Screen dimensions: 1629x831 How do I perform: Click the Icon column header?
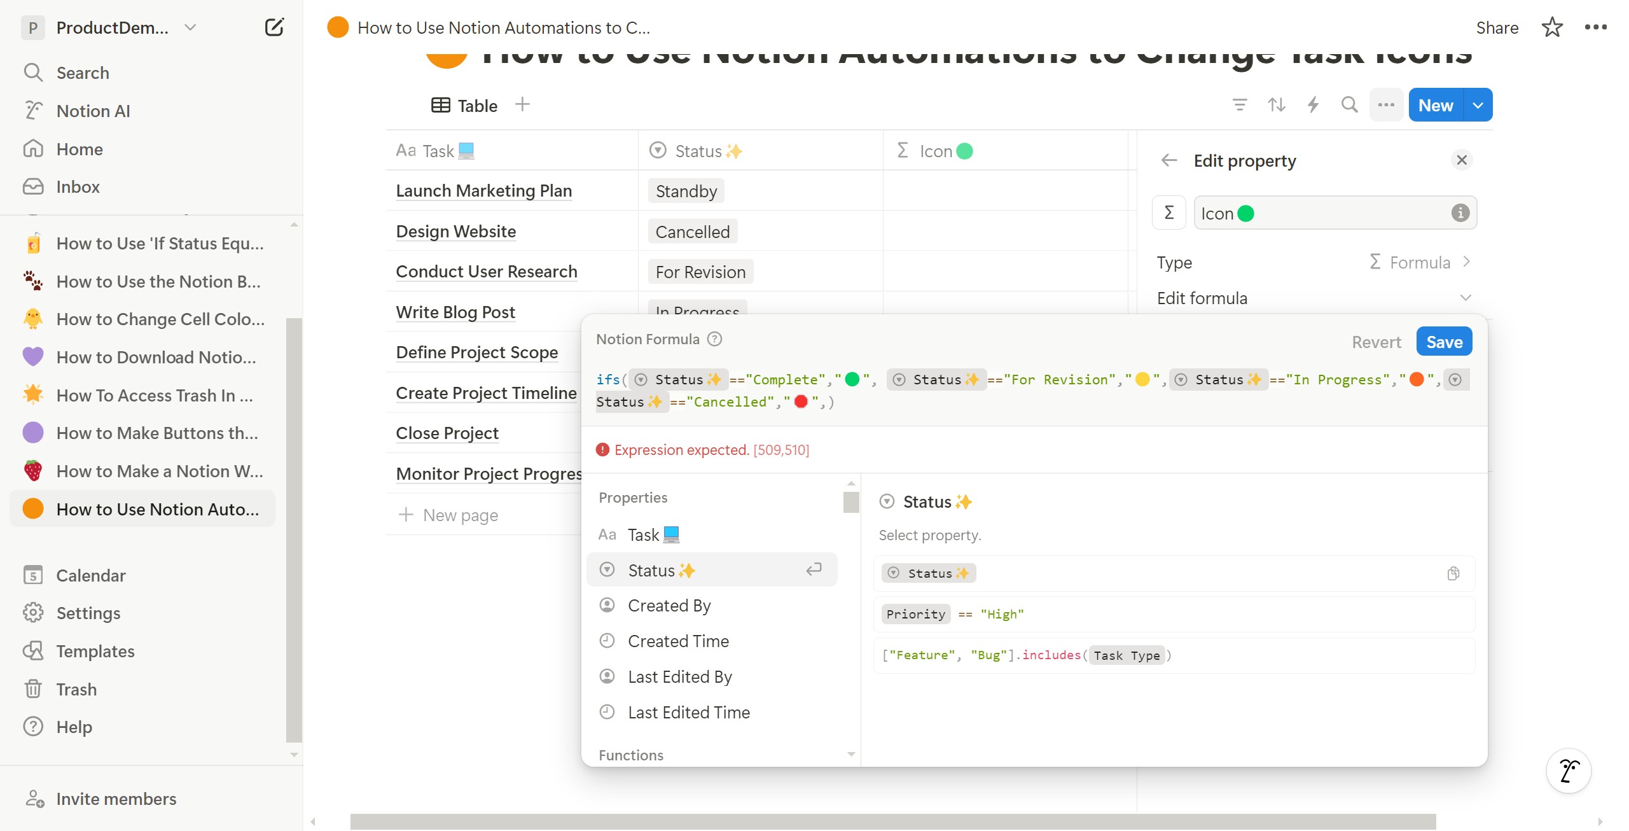pos(1005,151)
